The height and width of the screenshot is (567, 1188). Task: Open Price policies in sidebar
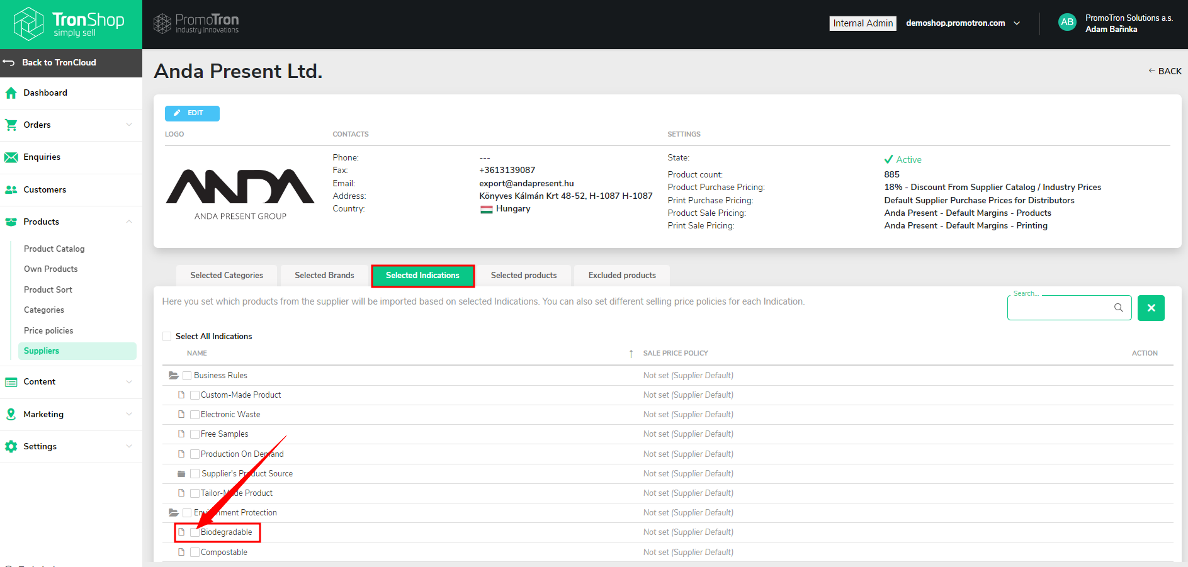pyautogui.click(x=48, y=330)
